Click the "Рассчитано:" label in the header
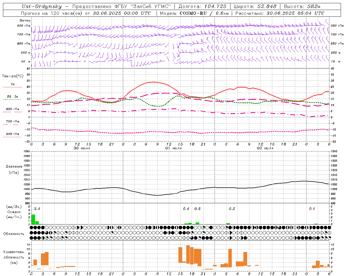345x276 pixels. coord(250,13)
